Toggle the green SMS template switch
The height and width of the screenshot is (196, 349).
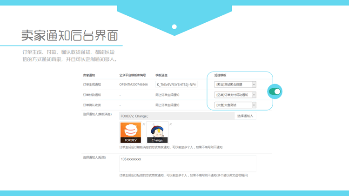pos(275,91)
